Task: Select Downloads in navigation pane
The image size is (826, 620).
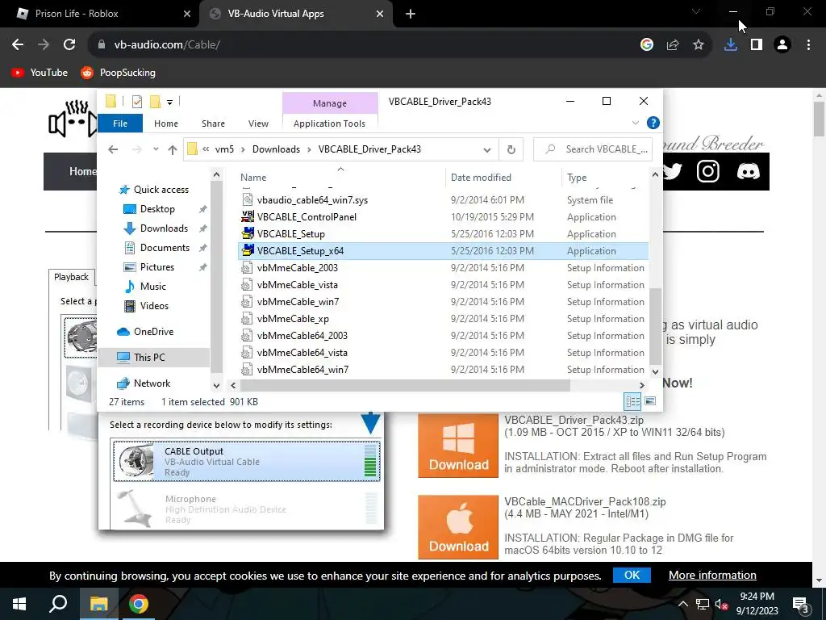Action: coord(164,228)
